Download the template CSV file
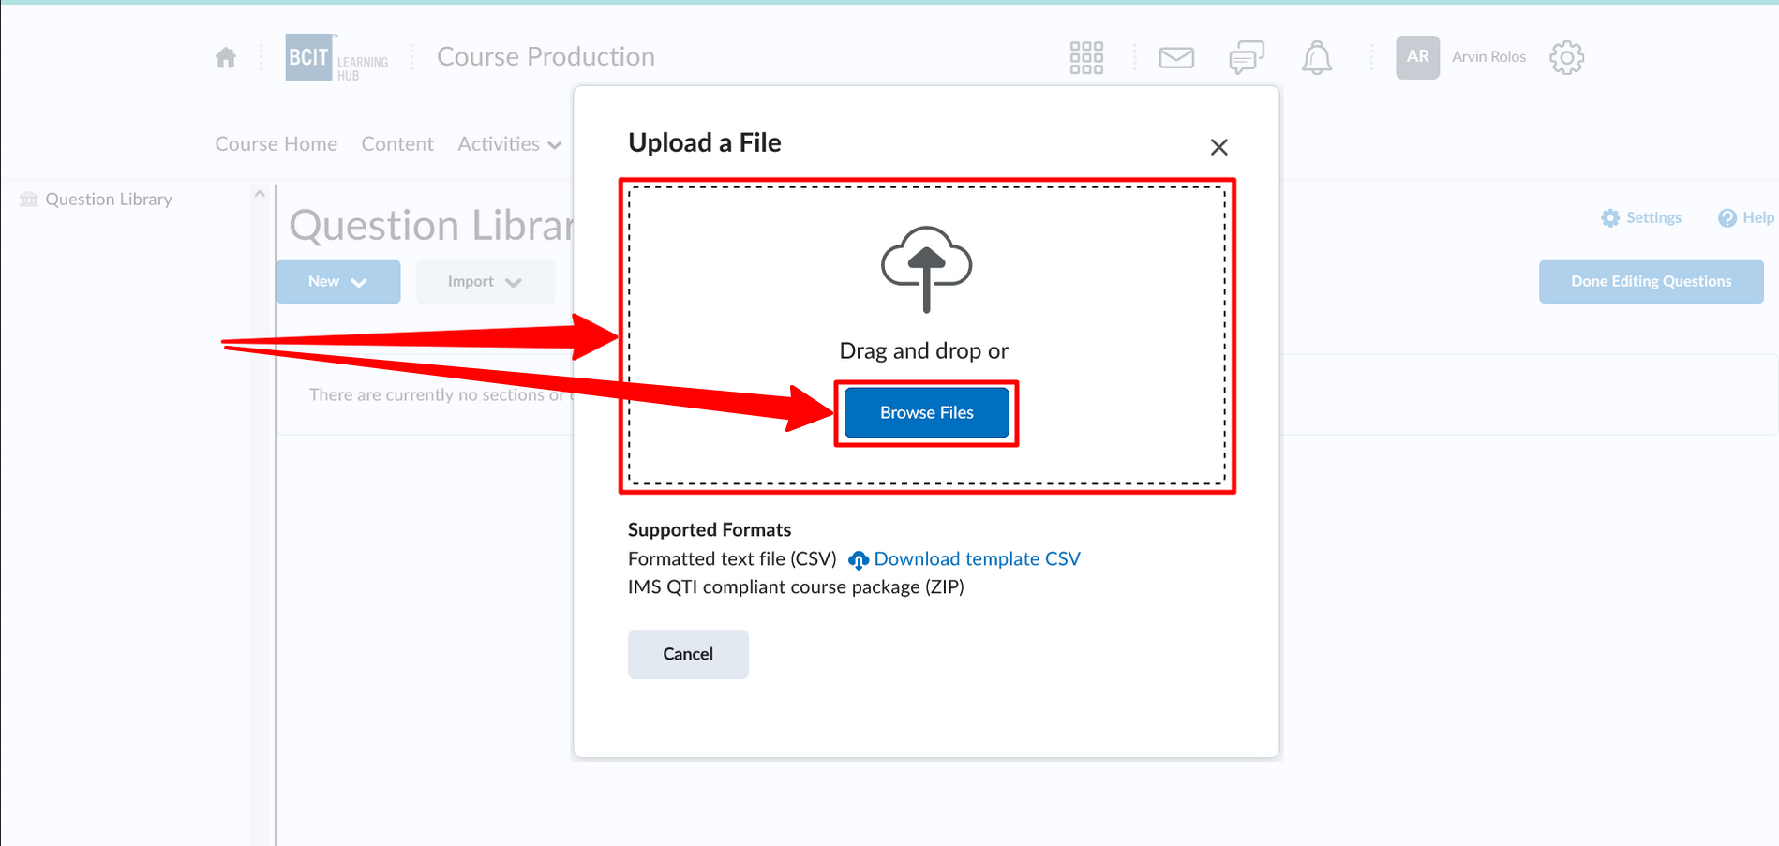Screen dimensions: 1779x846 pyautogui.click(x=977, y=559)
